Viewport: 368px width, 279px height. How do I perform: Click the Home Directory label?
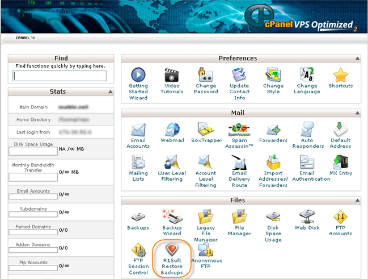tap(33, 119)
